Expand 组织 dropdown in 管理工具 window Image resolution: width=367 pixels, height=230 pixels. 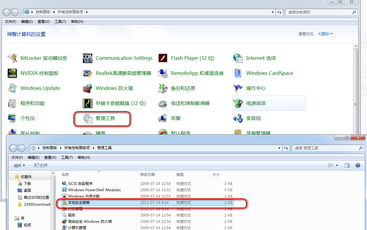point(20,165)
